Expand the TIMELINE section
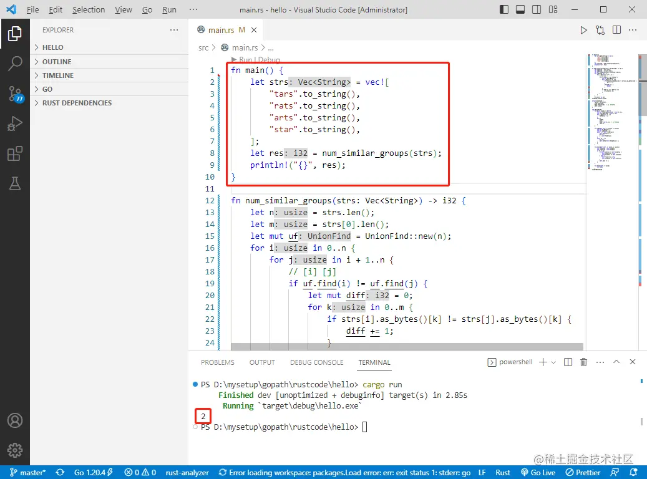This screenshot has height=479, width=647. (109, 75)
